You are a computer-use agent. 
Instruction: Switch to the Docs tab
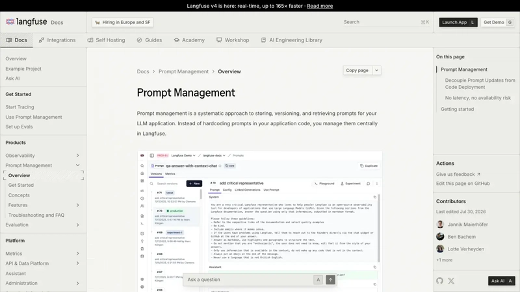point(17,40)
